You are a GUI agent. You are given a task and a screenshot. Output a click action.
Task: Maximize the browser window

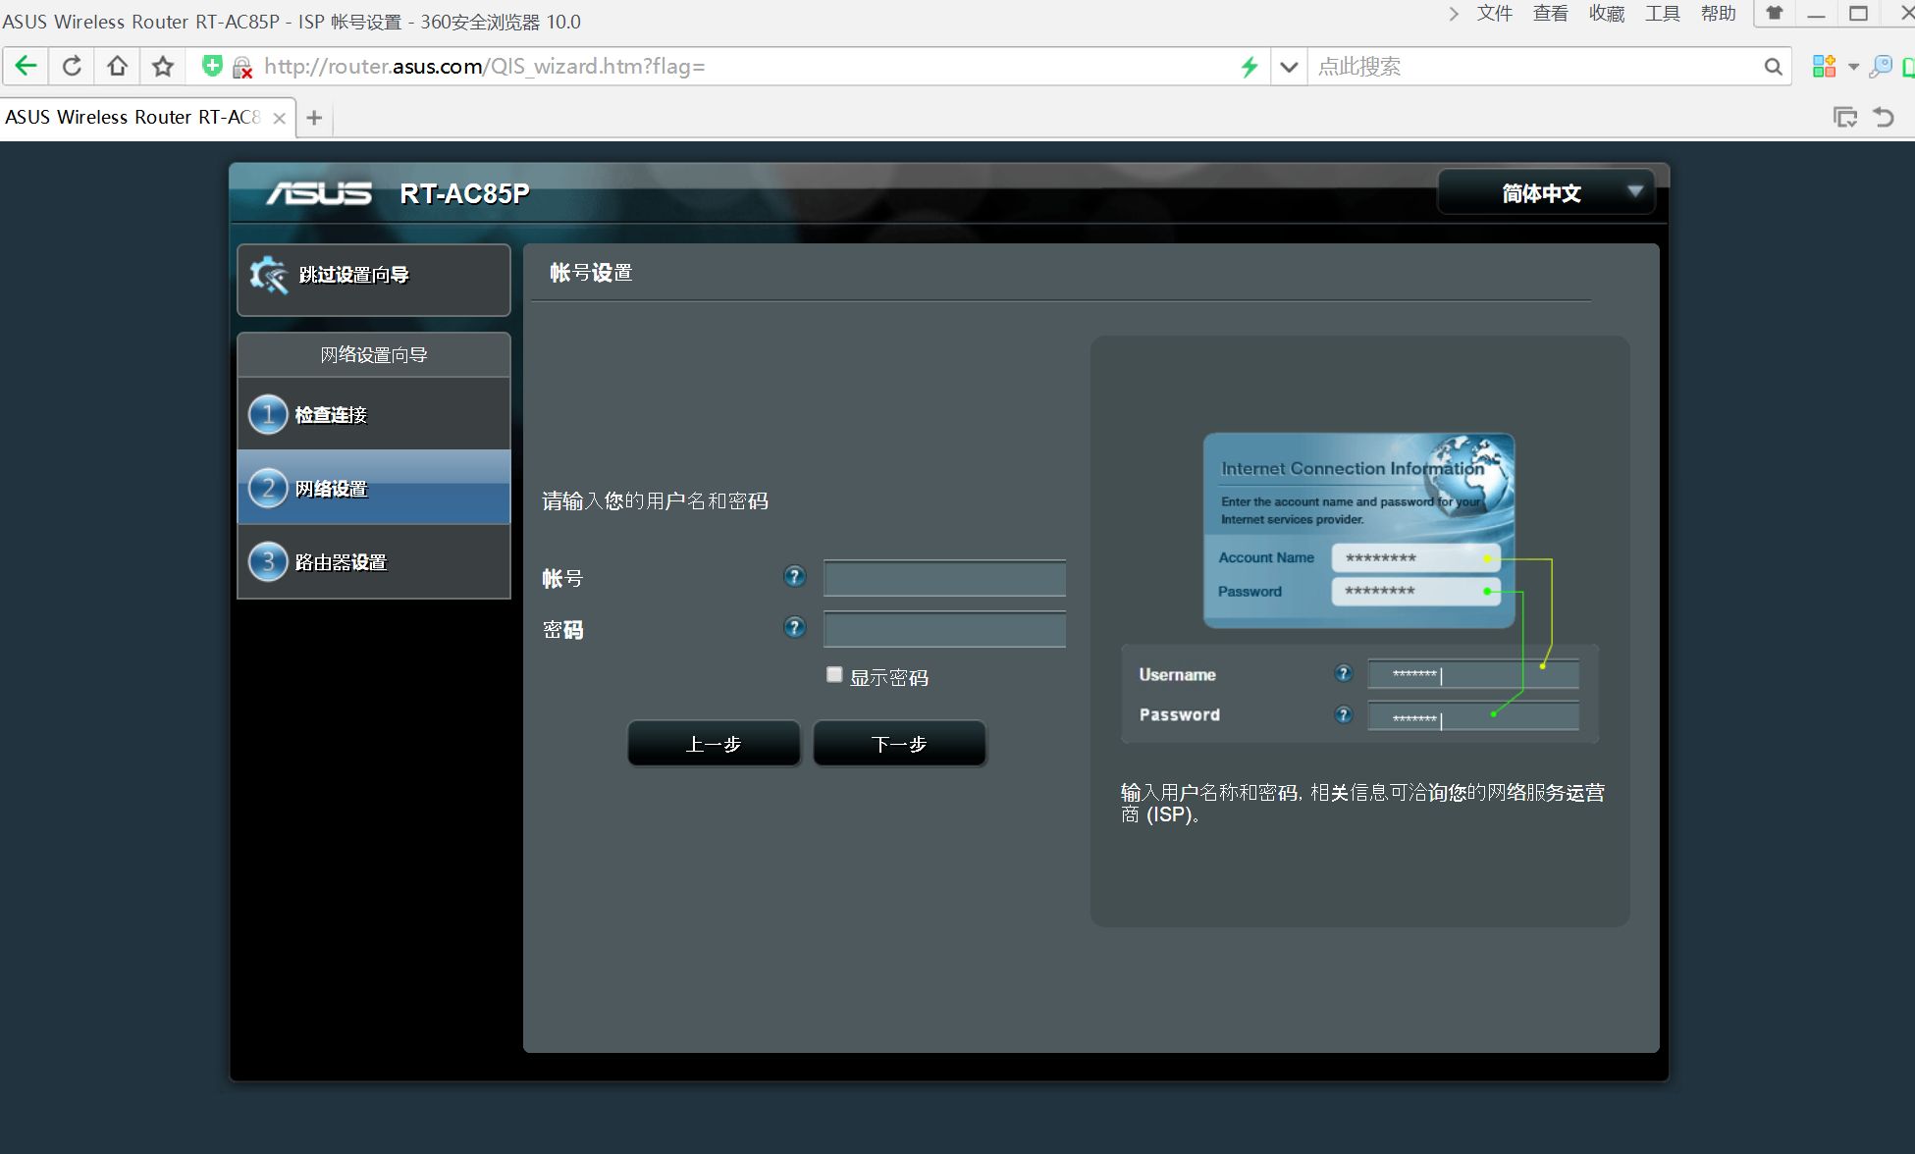pos(1858,14)
